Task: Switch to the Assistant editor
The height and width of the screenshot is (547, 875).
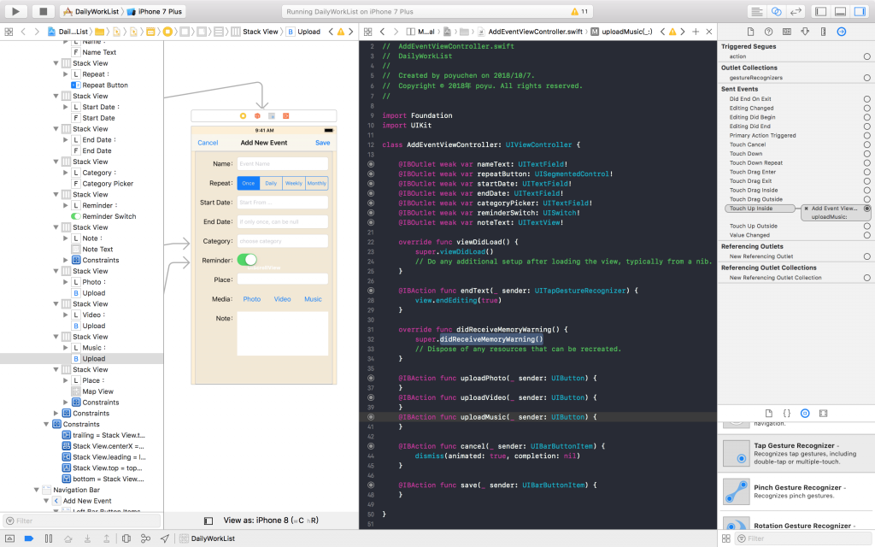Action: (776, 11)
